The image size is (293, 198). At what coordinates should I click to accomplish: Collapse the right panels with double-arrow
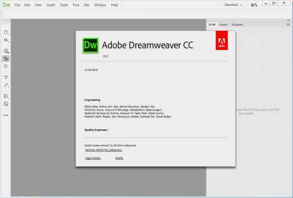tap(289, 20)
